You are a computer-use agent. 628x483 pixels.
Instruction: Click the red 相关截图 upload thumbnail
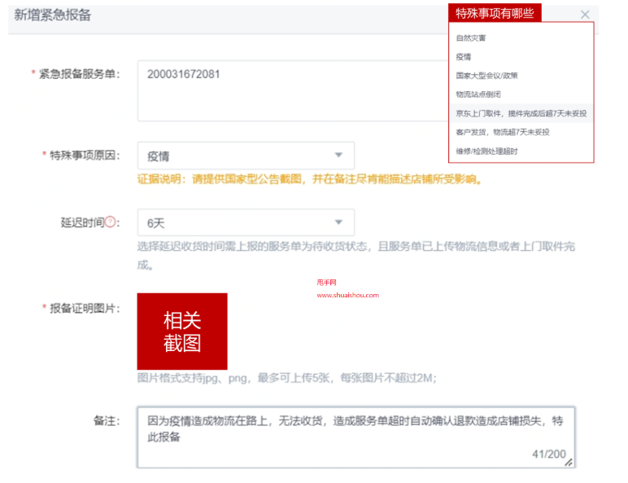pyautogui.click(x=182, y=332)
